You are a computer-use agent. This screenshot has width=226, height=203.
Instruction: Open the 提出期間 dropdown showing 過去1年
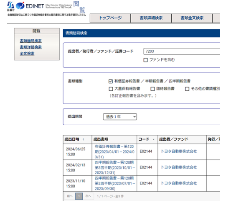pyautogui.click(x=120, y=117)
